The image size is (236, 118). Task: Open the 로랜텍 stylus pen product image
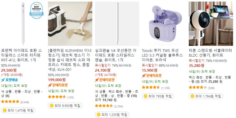pos(23,24)
